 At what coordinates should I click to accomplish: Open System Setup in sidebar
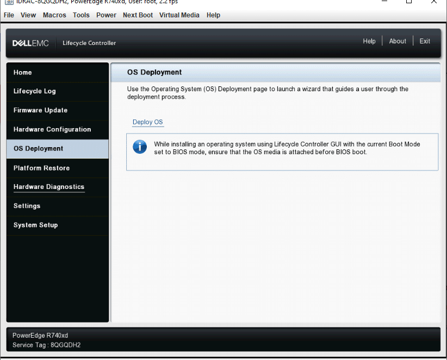[57, 225]
